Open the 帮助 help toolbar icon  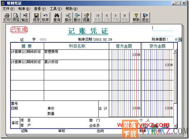point(136,17)
